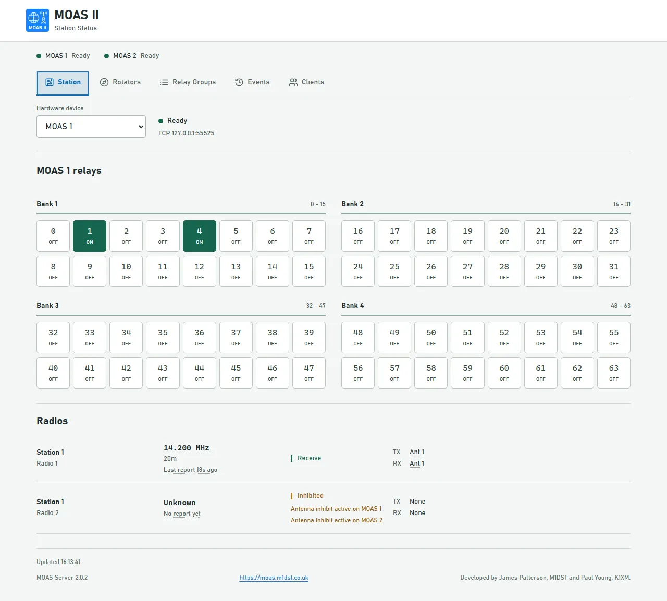Click the Updated 16:13:41 timestamp
Screen dimensions: 667x601
[58, 562]
